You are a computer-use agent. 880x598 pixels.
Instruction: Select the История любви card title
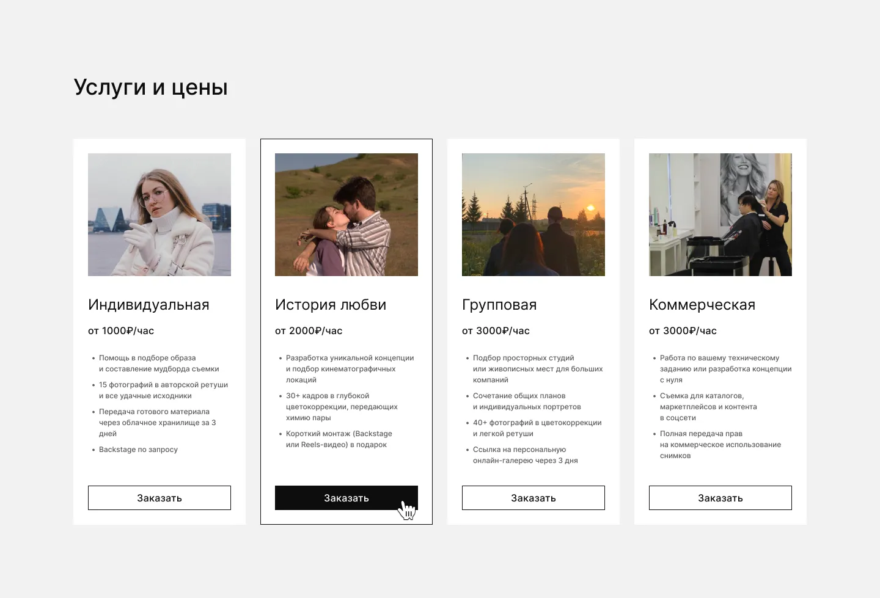(x=330, y=304)
